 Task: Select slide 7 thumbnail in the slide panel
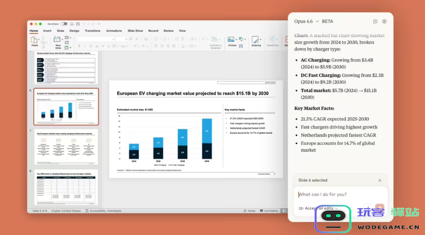tap(66, 147)
